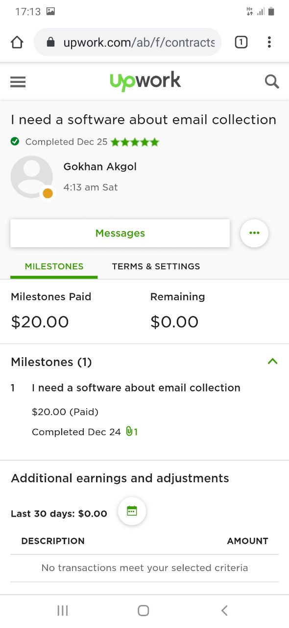The width and height of the screenshot is (289, 628).
Task: Switch to Terms & Settings tab
Action: (x=156, y=266)
